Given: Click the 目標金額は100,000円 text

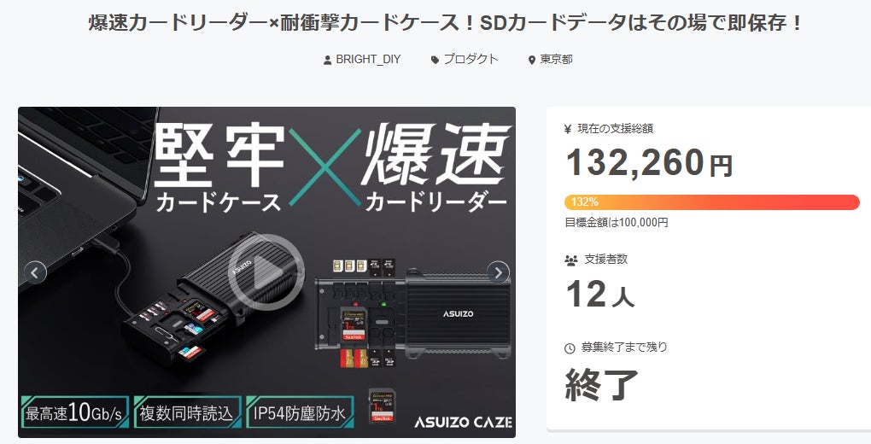Looking at the screenshot, I should pyautogui.click(x=617, y=223).
